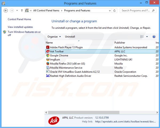This screenshot has height=128, width=160.
Task: Select Realtek High Definition Audio Driver entry
Action: point(102,76)
